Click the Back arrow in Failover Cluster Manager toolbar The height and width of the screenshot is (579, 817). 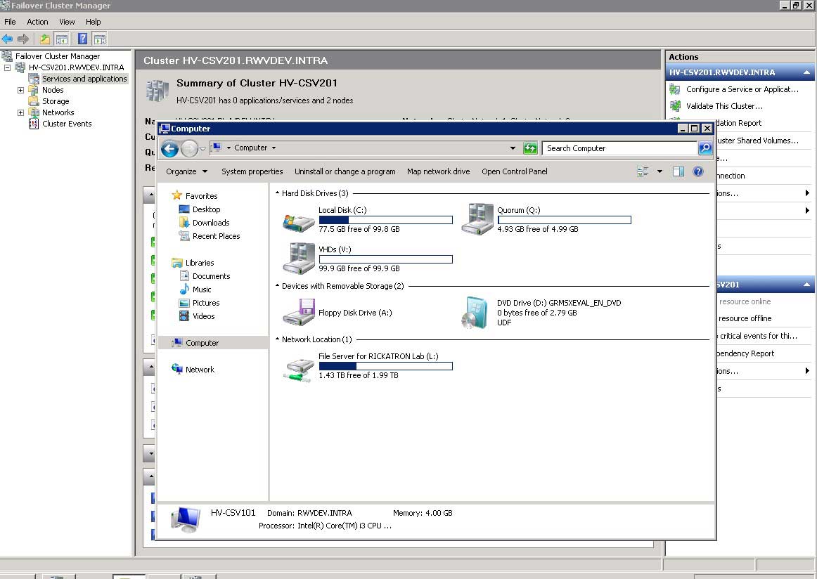[x=7, y=39]
